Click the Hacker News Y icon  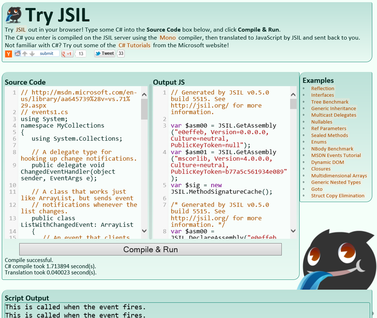[8, 54]
